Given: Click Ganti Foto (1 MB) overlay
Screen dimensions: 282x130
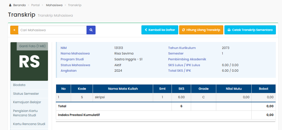Looking at the screenshot, I should [32, 46].
